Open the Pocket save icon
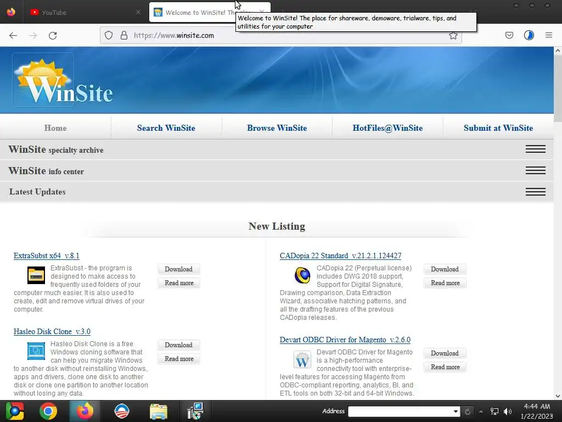 [509, 35]
